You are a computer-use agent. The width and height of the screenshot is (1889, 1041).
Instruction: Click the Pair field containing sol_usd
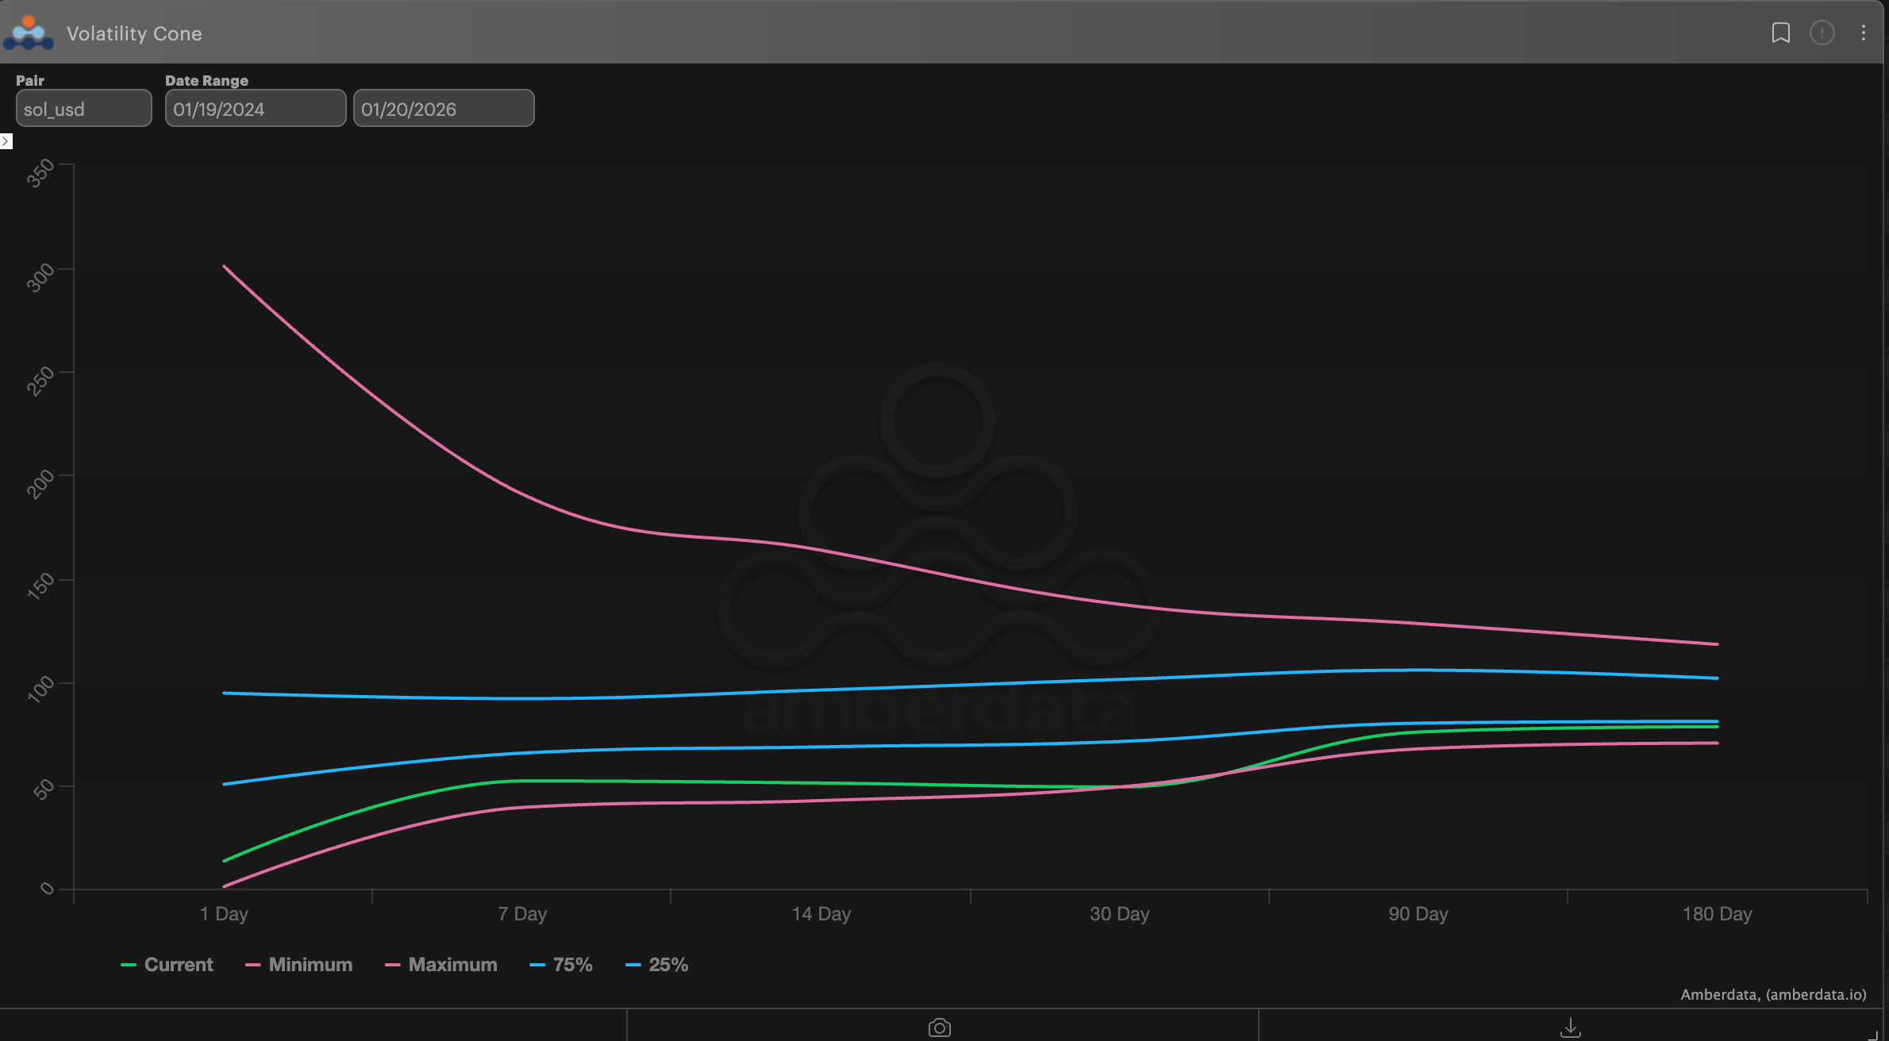83,108
